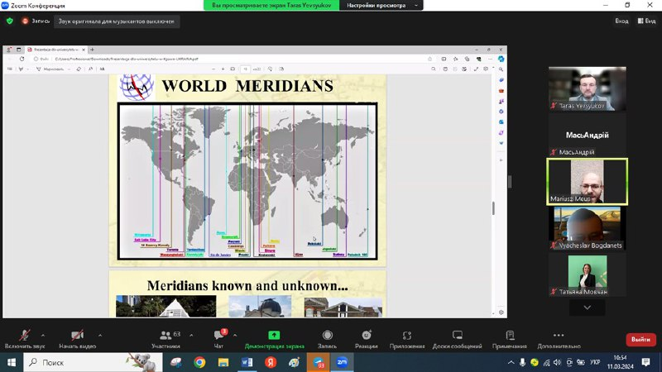Click zoom out minus in PDF toolbar
662x372 pixels.
[x=213, y=69]
